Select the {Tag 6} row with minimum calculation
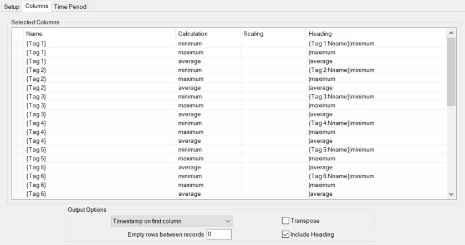The height and width of the screenshot is (245, 465). tap(229, 176)
